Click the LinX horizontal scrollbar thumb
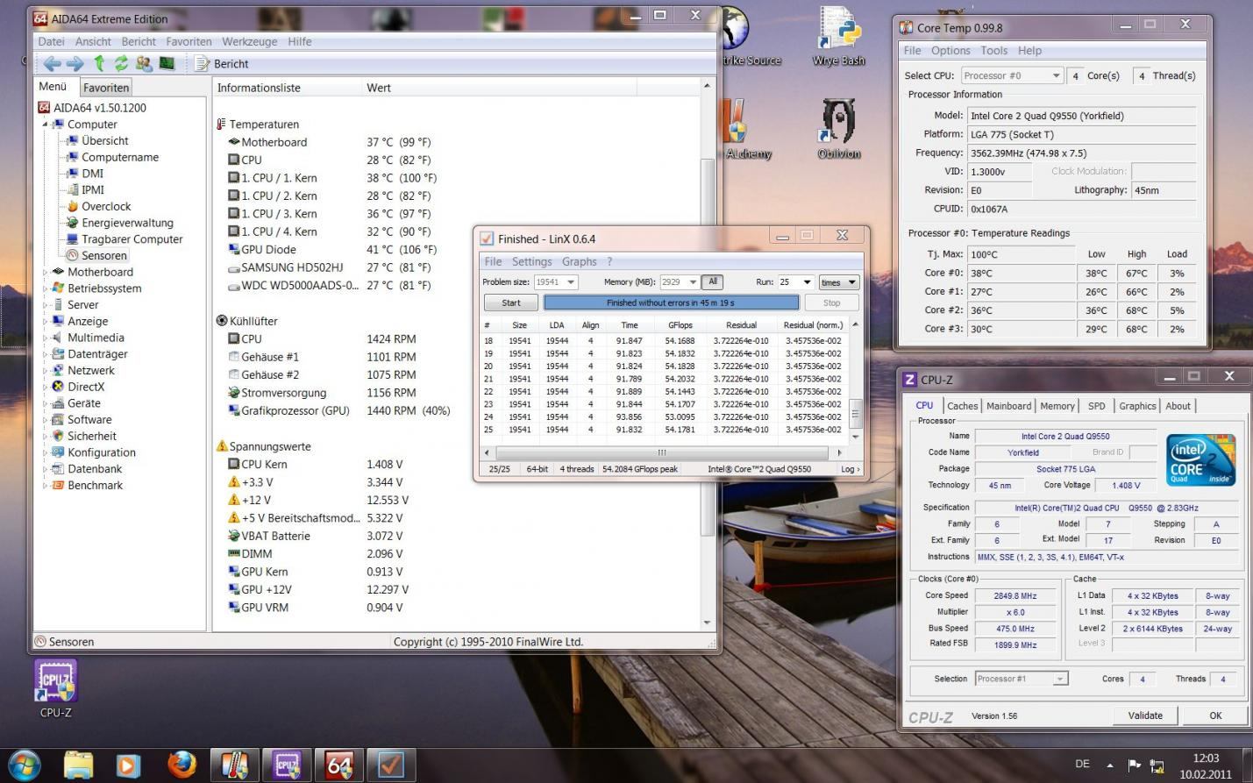Screen dimensions: 1253x783 click(x=662, y=452)
